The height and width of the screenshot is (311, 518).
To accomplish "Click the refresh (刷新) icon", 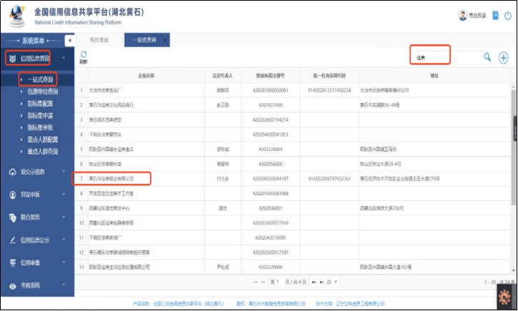I will point(84,54).
